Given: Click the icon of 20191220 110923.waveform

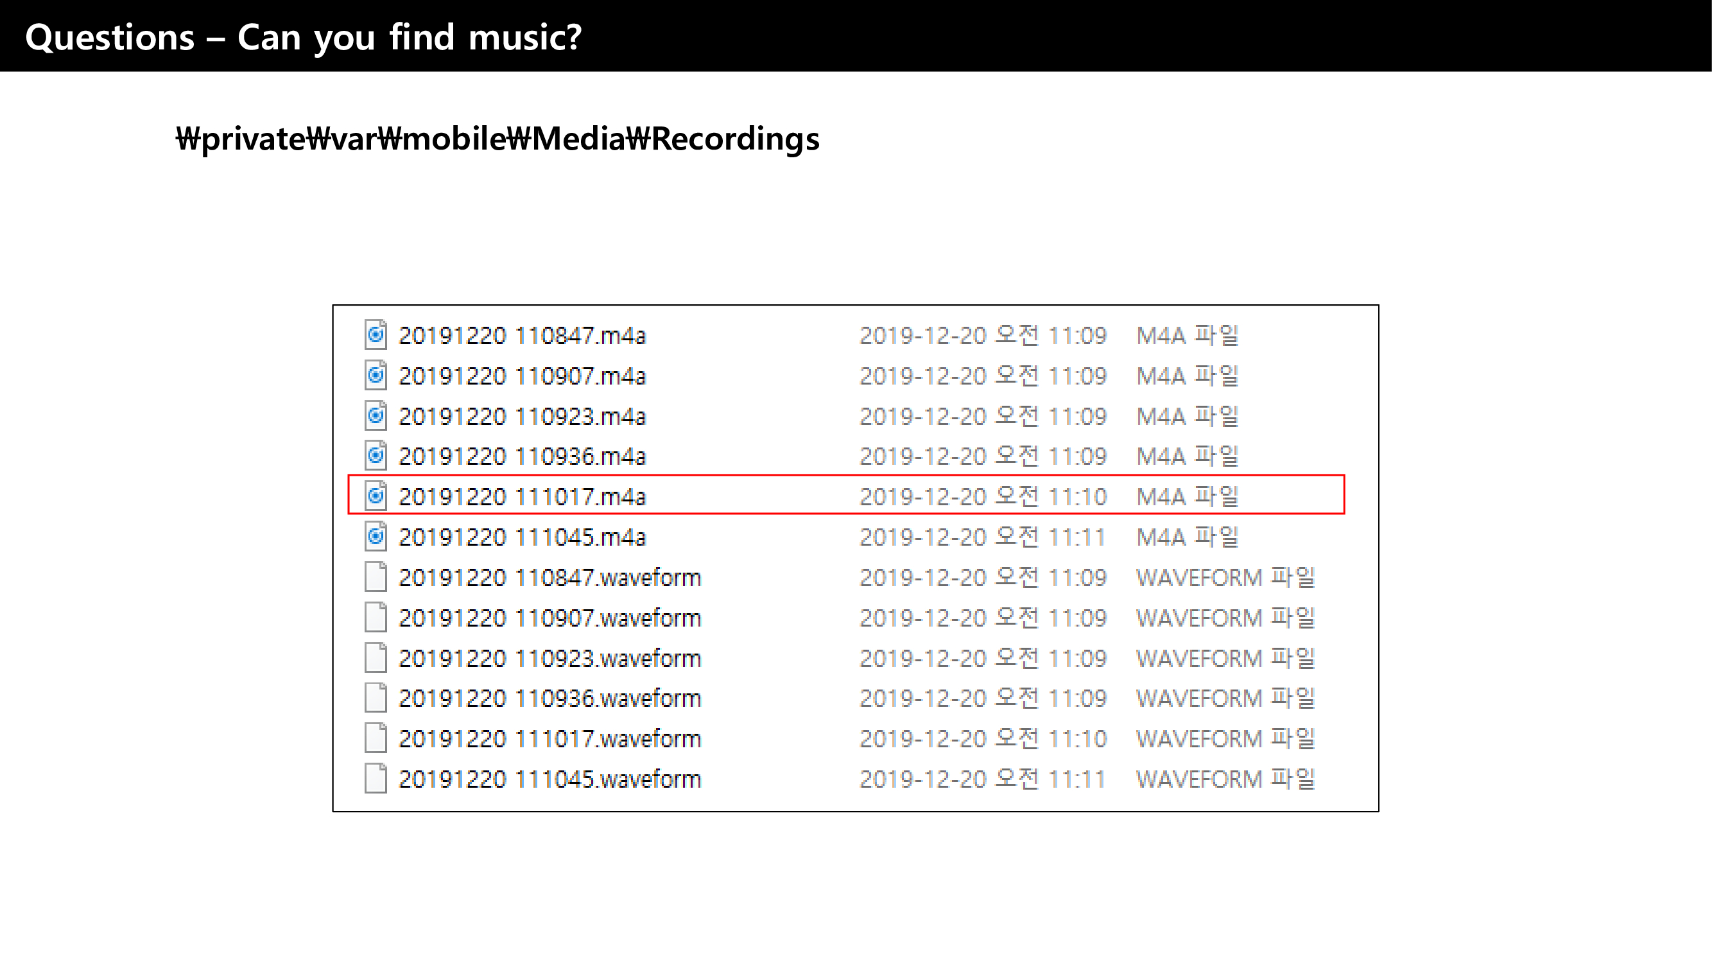Looking at the screenshot, I should point(376,658).
